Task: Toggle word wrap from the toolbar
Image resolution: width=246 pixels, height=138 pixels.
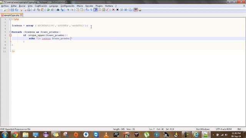Action: [x=87, y=10]
